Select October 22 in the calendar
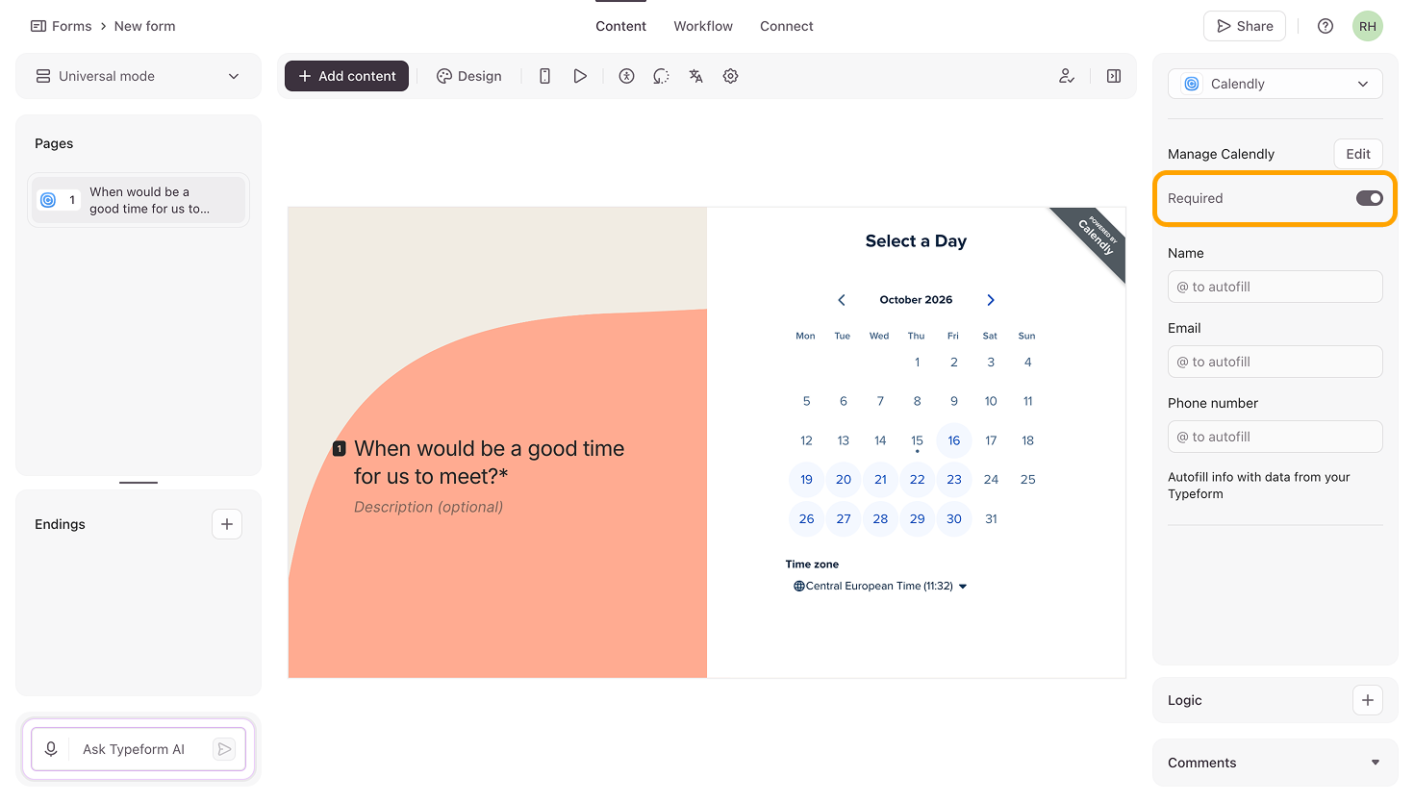Image resolution: width=1414 pixels, height=802 pixels. click(x=918, y=479)
